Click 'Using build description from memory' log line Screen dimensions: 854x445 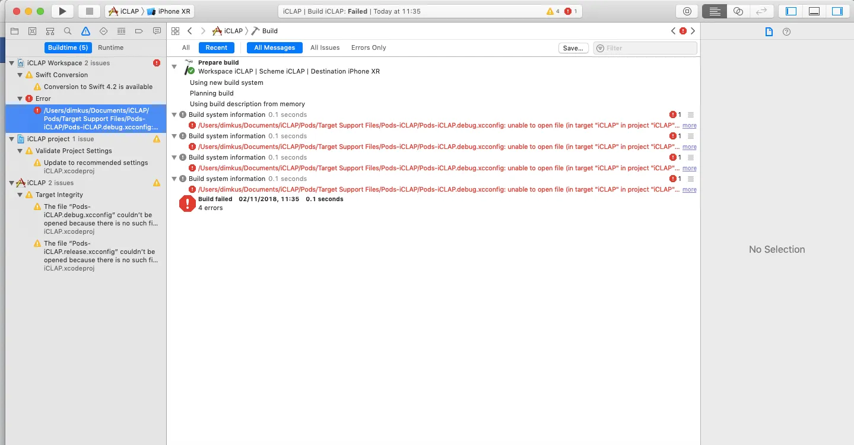247,104
